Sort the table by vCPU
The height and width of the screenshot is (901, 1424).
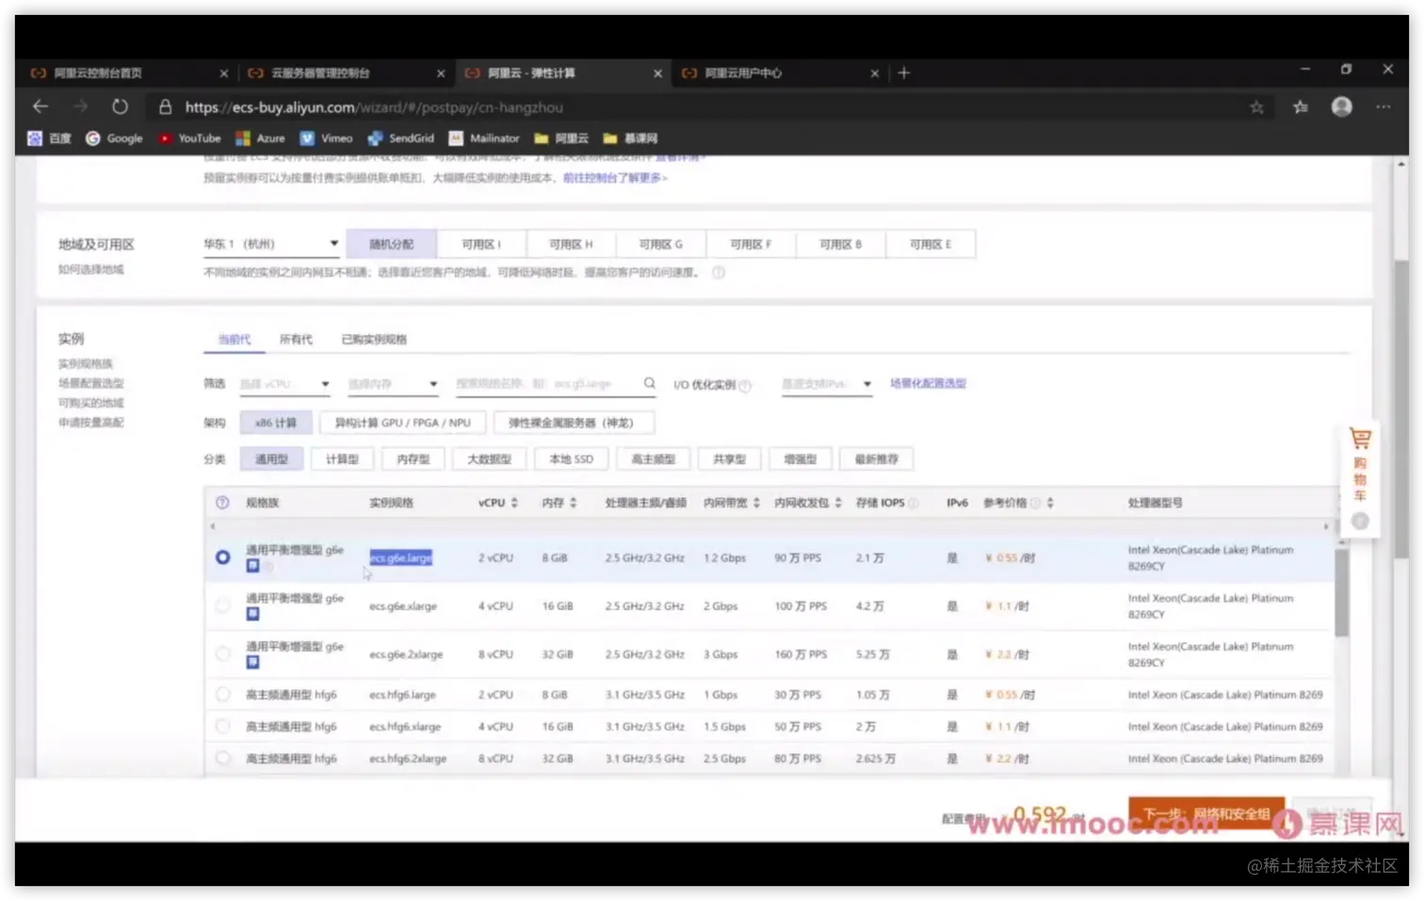point(514,503)
